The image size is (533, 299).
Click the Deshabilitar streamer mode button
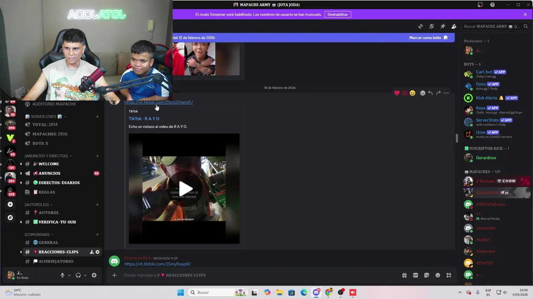coord(337,14)
